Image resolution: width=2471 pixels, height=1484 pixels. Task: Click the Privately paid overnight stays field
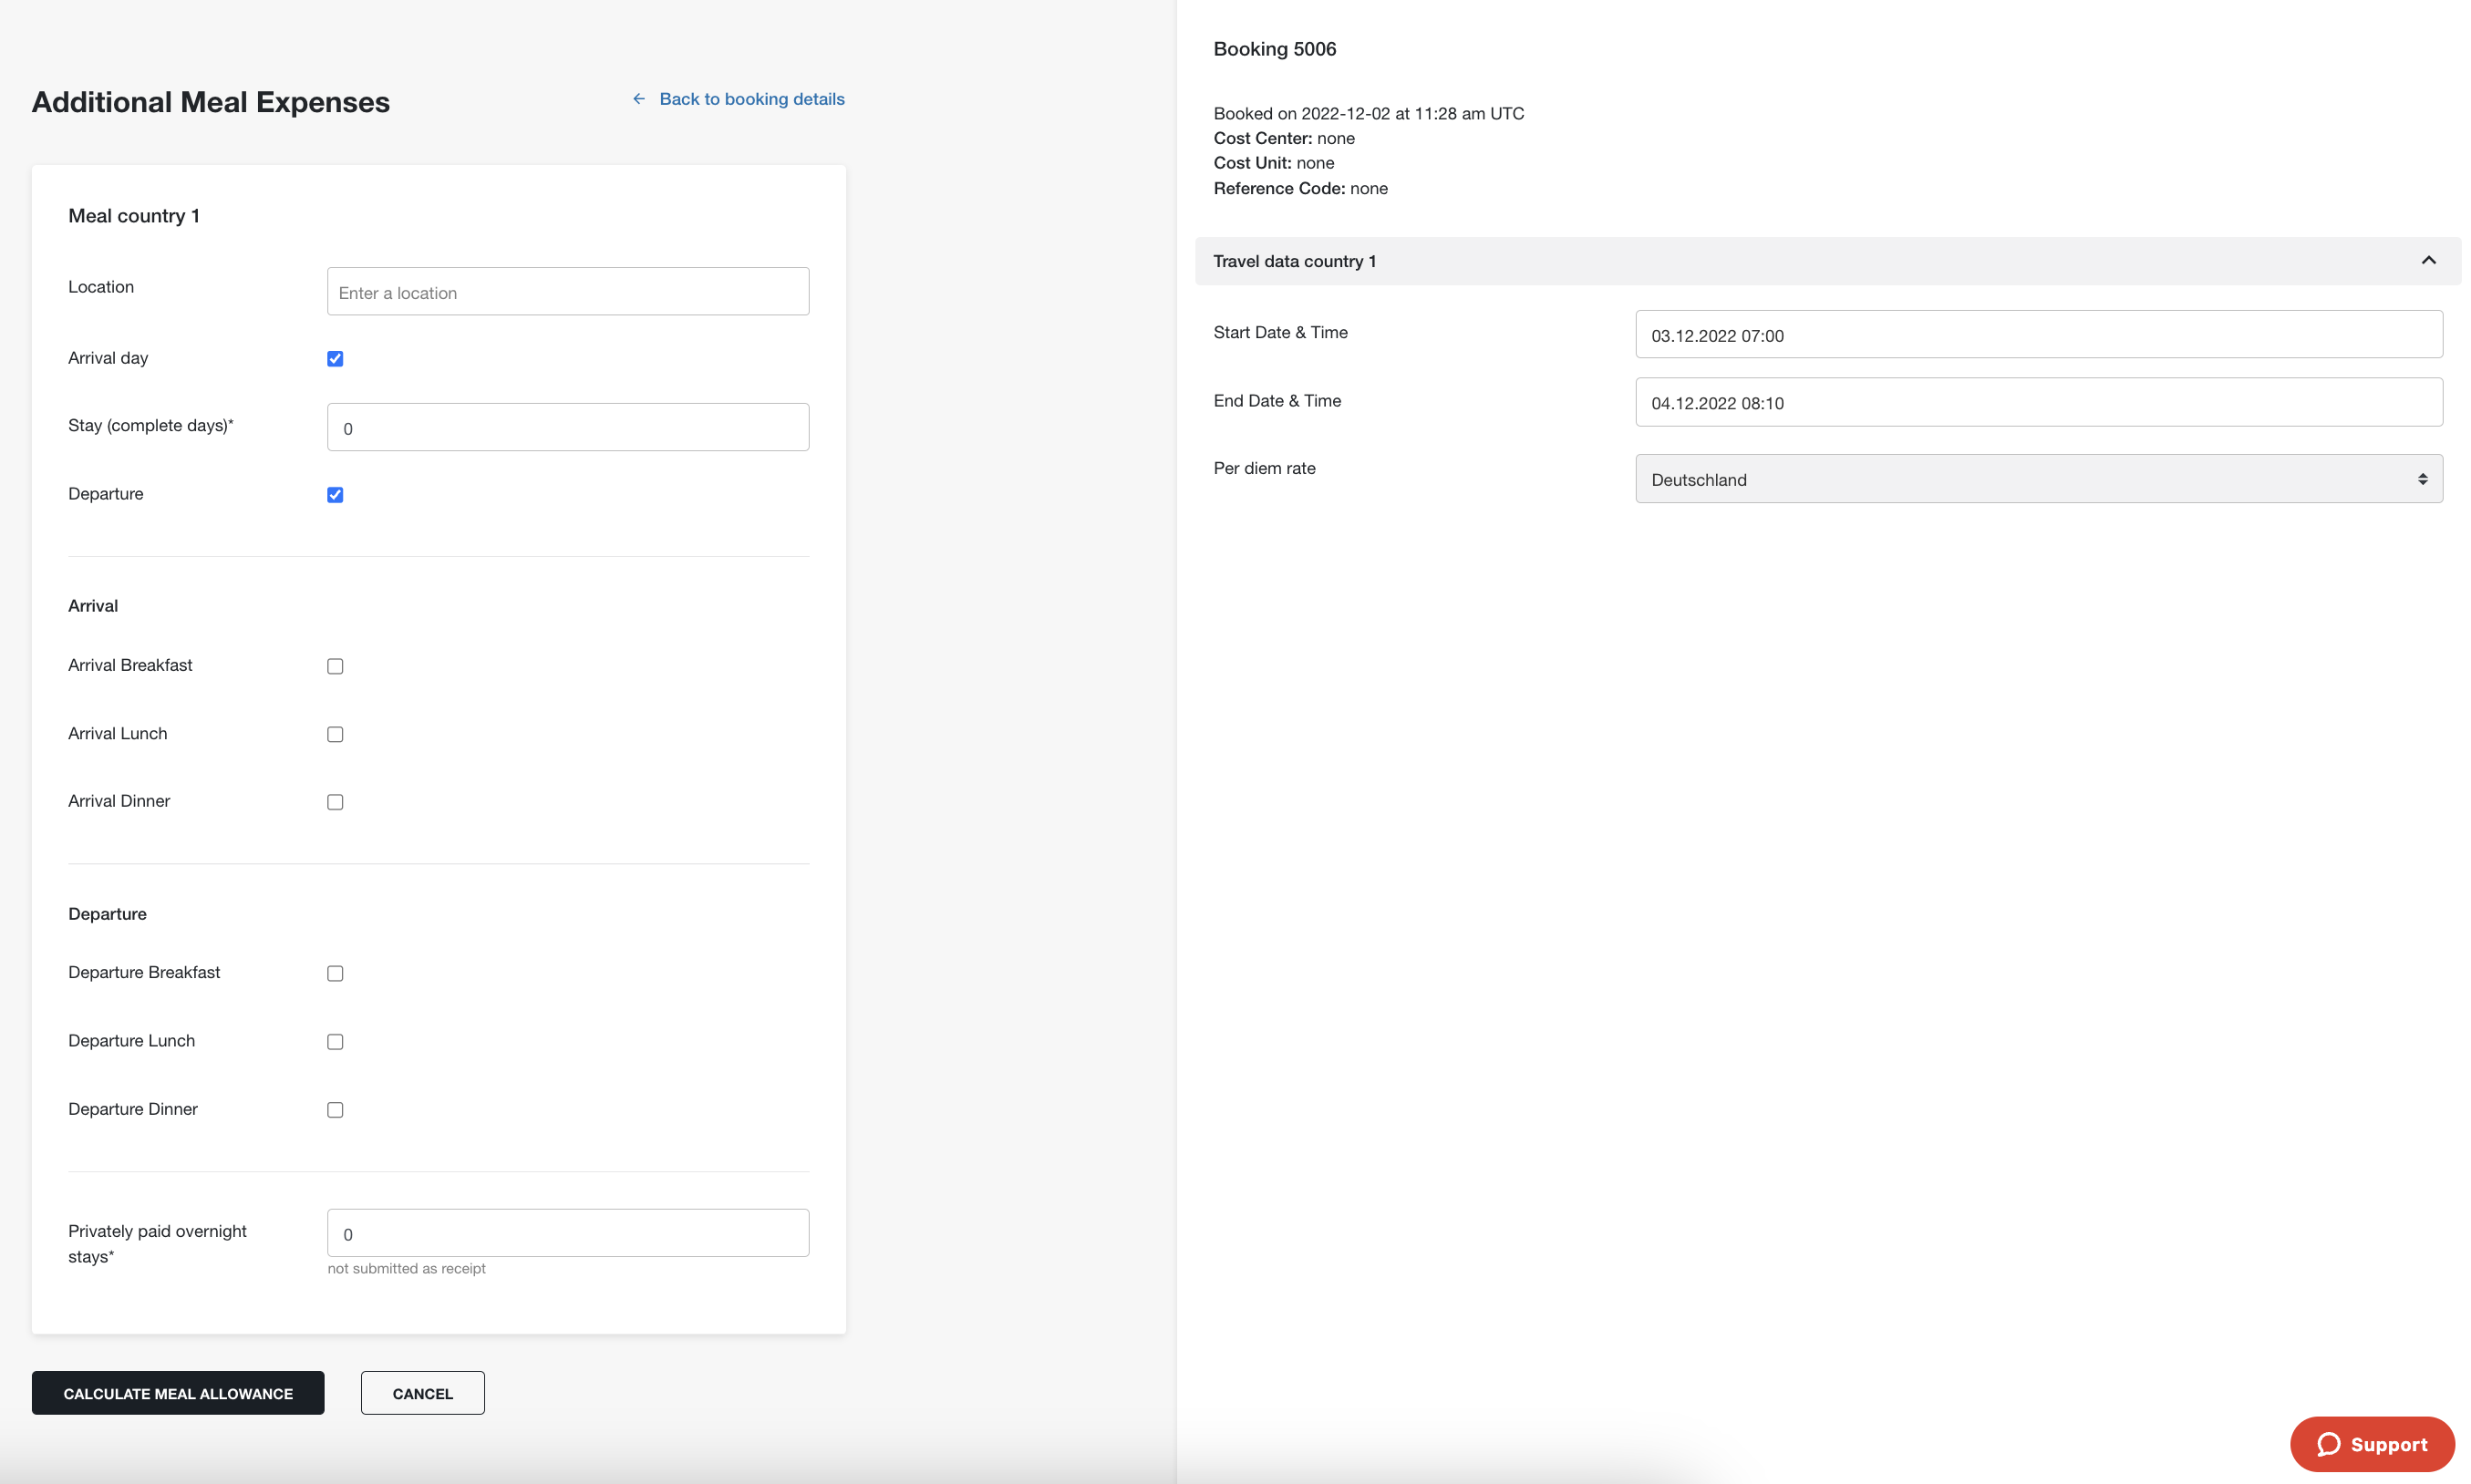pyautogui.click(x=566, y=1232)
